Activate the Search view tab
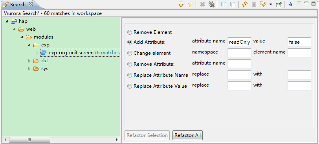Image resolution: width=319 pixels, height=144 pixels. [18, 4]
